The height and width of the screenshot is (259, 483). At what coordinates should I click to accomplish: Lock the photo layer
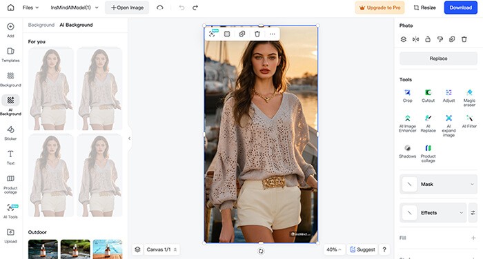point(428,39)
